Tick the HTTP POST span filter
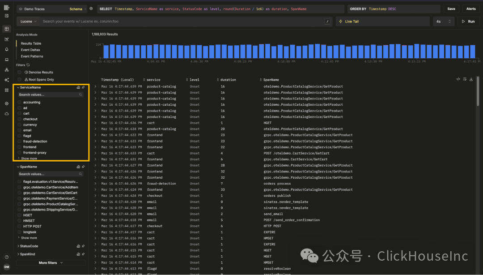The image size is (483, 275). point(19,226)
